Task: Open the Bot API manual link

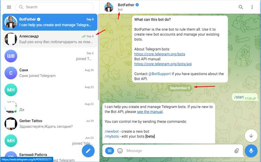Action: tap(163, 64)
